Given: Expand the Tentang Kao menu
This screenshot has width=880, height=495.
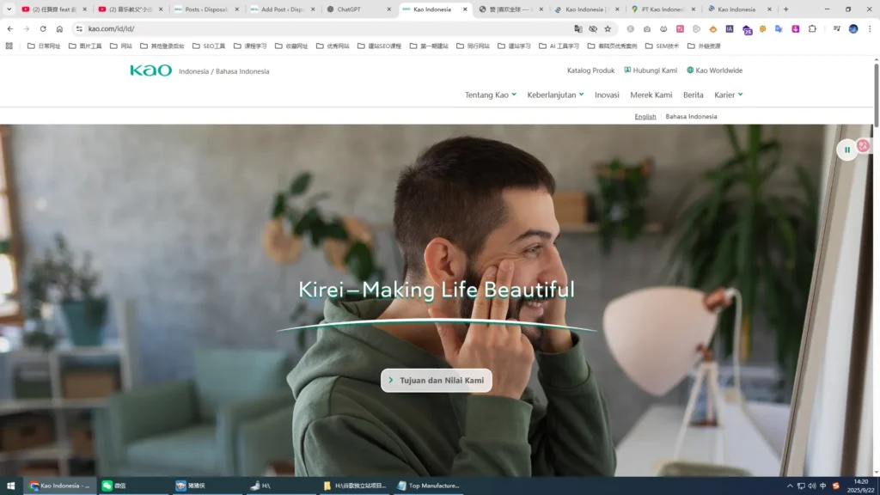Looking at the screenshot, I should coord(490,95).
